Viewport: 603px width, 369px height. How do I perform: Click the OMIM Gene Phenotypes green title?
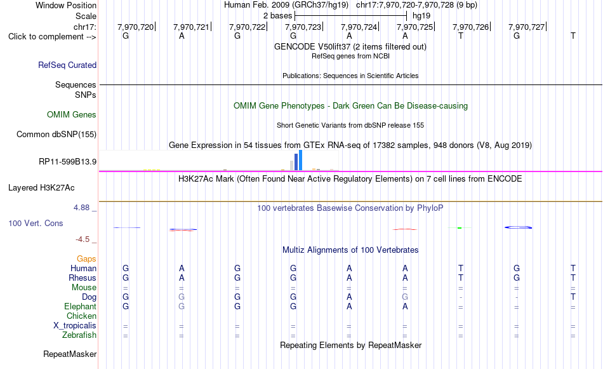351,106
